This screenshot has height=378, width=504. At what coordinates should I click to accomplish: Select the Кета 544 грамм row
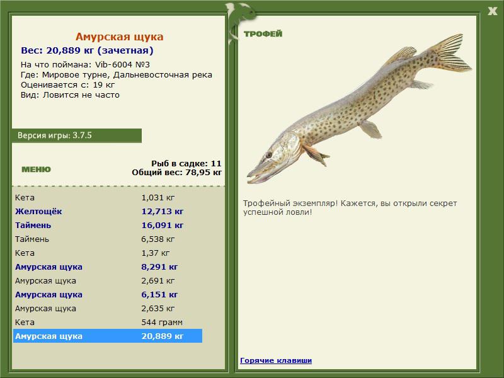click(x=107, y=322)
